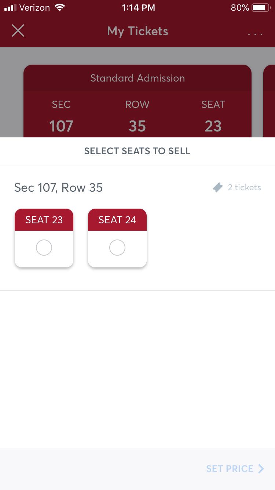275x490 pixels.
Task: Tap section number 107 on the ticket
Action: [61, 126]
